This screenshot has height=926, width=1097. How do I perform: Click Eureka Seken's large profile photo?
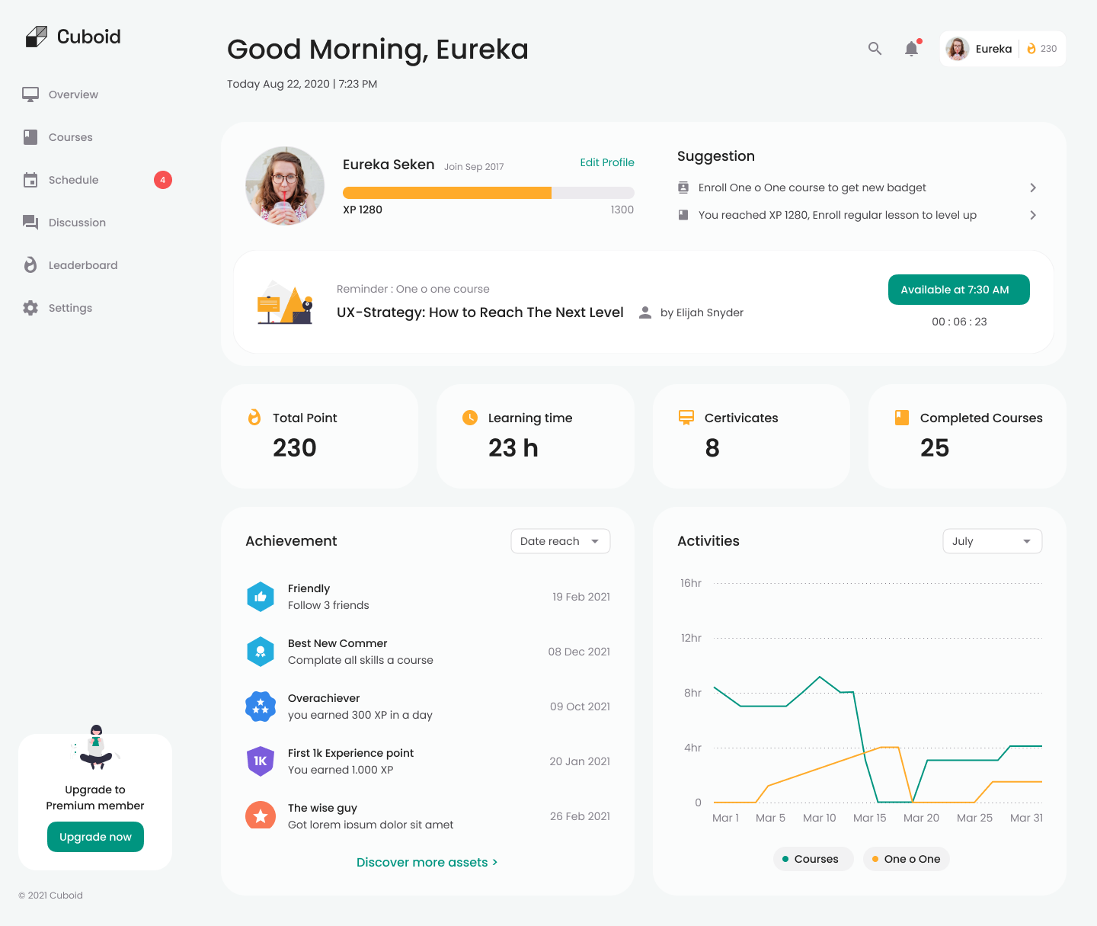coord(285,186)
